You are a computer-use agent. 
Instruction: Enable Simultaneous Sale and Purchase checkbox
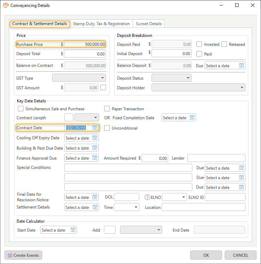coord(21,109)
